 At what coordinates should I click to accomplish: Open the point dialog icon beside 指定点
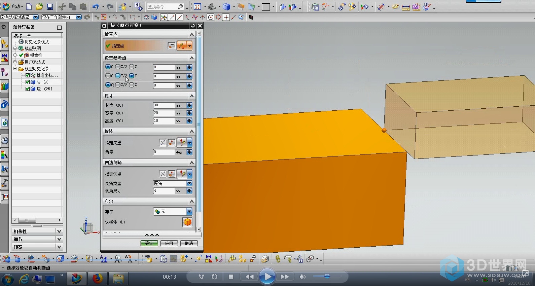171,46
